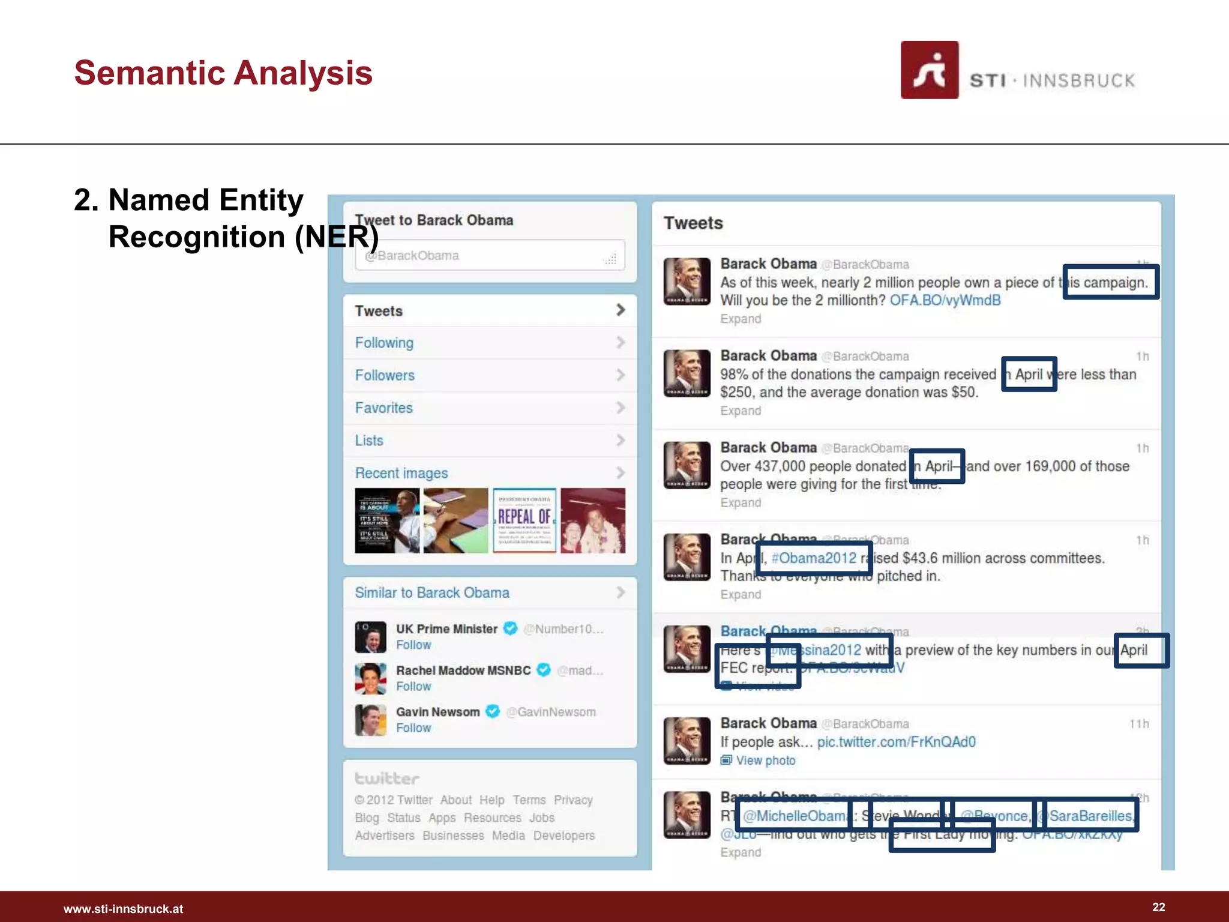1229x922 pixels.
Task: Open the Tweets section chevron
Action: point(621,310)
